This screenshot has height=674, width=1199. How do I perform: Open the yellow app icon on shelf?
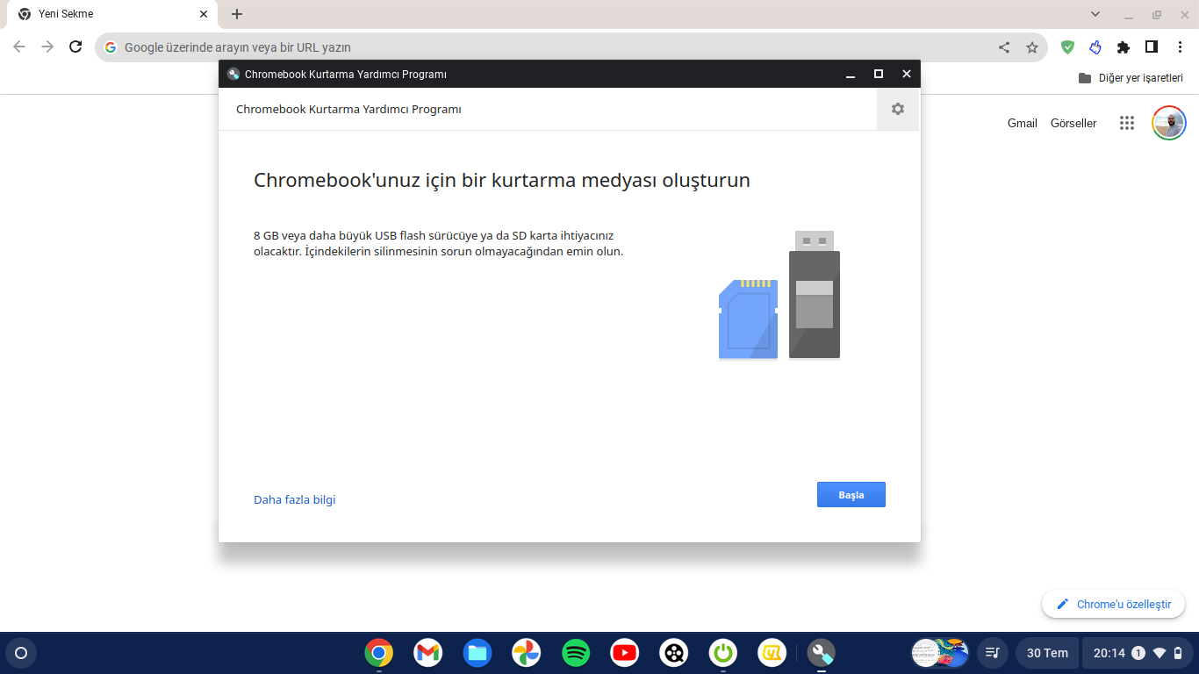pos(772,653)
